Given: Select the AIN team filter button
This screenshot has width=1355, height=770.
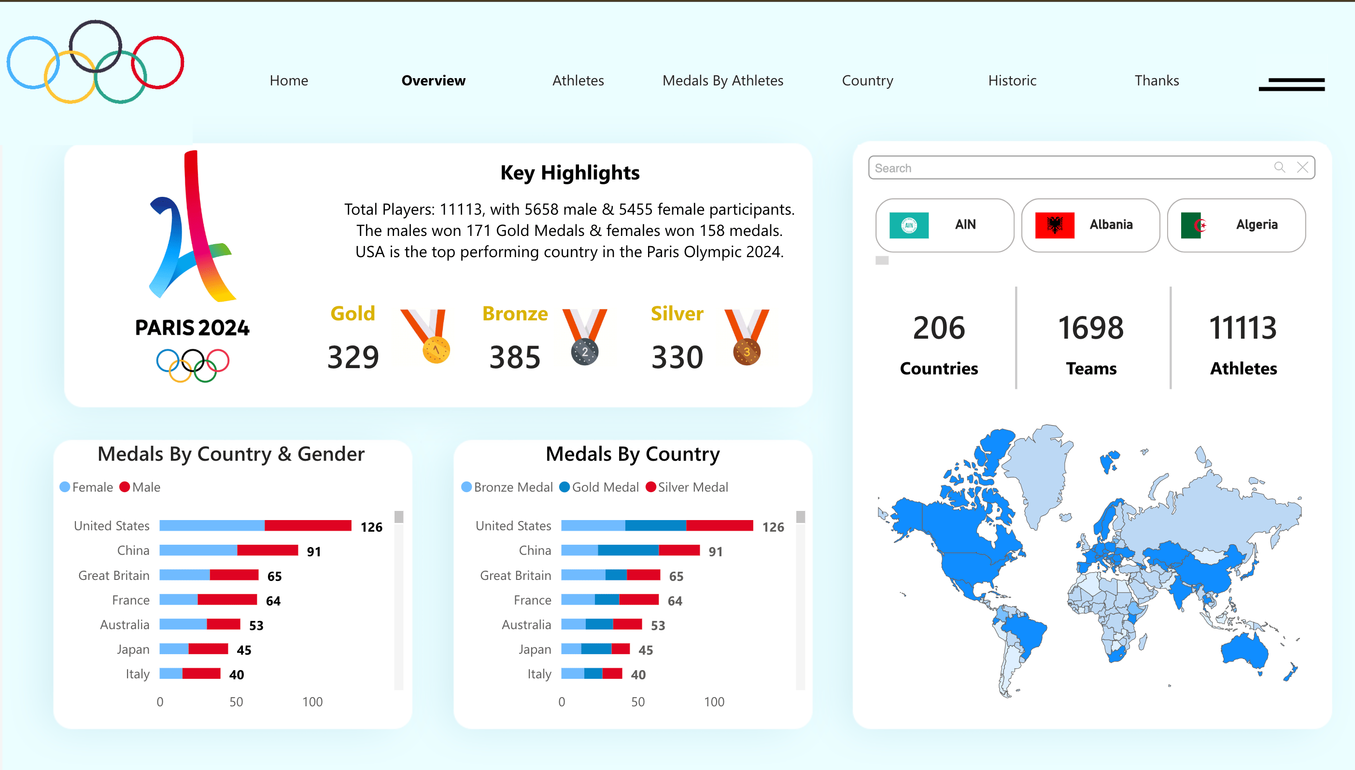Looking at the screenshot, I should coord(944,225).
